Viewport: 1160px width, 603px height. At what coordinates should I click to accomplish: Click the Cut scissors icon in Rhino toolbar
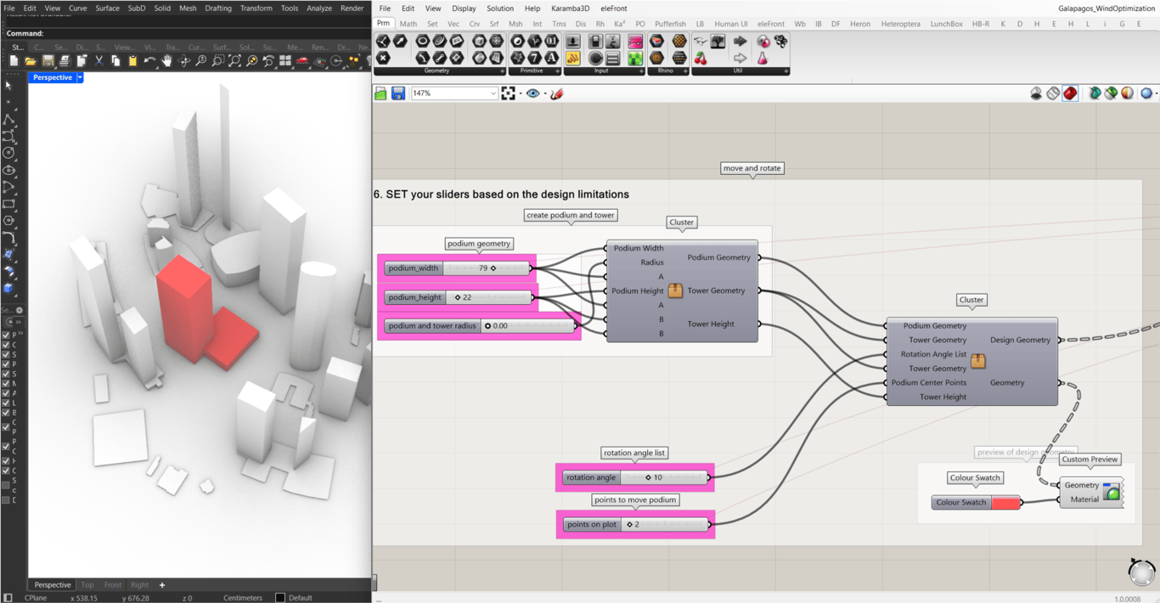(99, 61)
